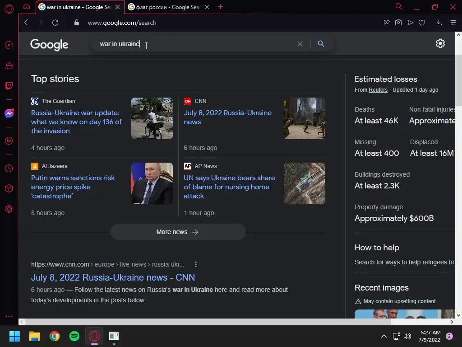Open Opera settings gear in sidebar
The image size is (462, 347).
pyautogui.click(x=9, y=209)
